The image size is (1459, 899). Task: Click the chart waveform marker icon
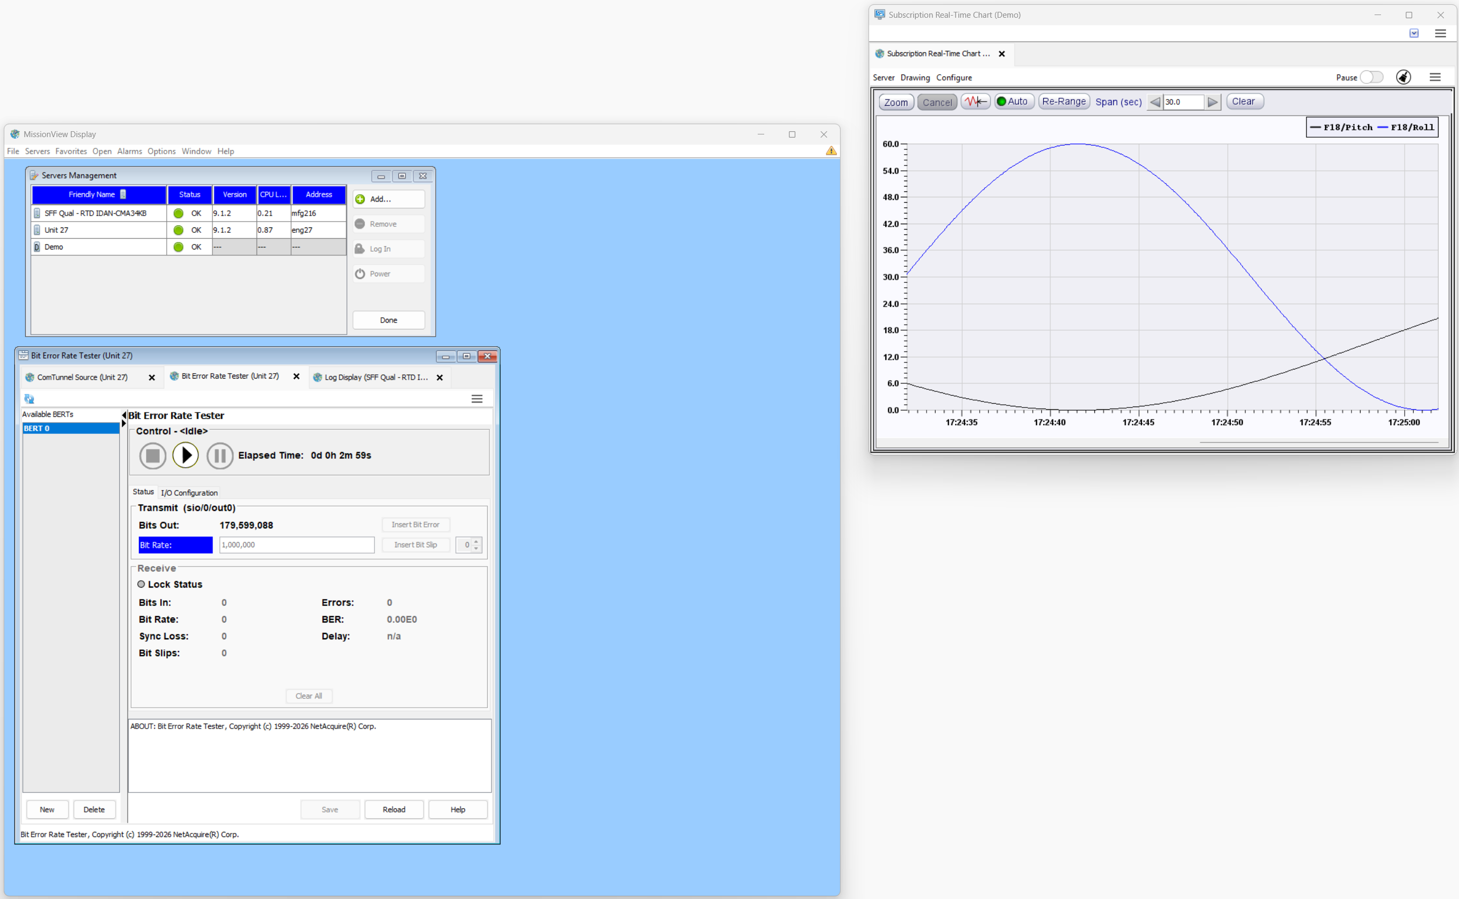(975, 102)
